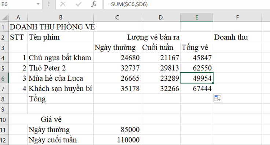Screen dimensions: 270x145
Task: Select column F header
Action: 237,18
